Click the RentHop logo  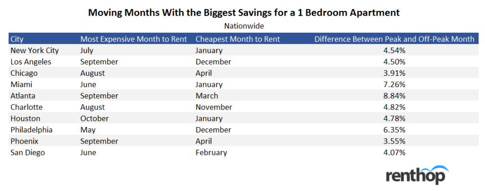pyautogui.click(x=417, y=174)
